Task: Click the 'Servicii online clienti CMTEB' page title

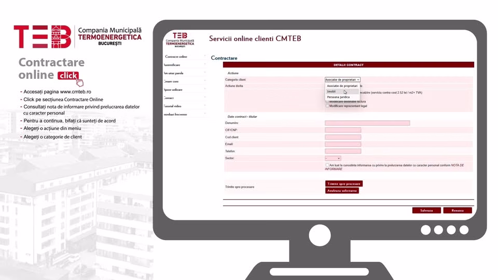Action: click(255, 39)
